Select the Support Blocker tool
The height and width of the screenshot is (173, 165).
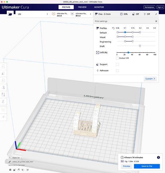pyautogui.click(x=3, y=101)
